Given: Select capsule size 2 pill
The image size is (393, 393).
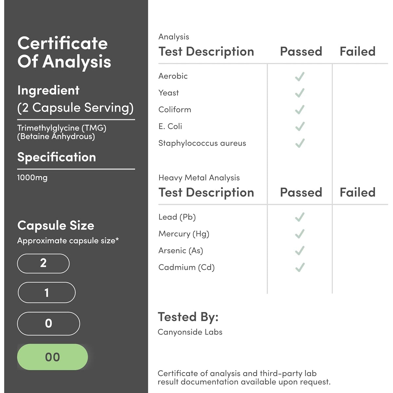Looking at the screenshot, I should (43, 263).
